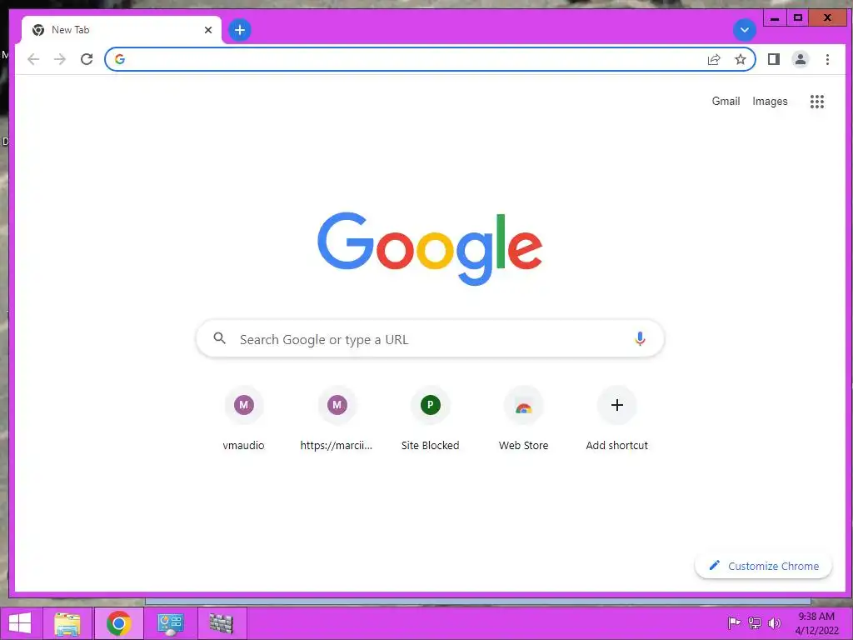The image size is (853, 640).
Task: Open the Site Blocked shortcut
Action: [430, 419]
